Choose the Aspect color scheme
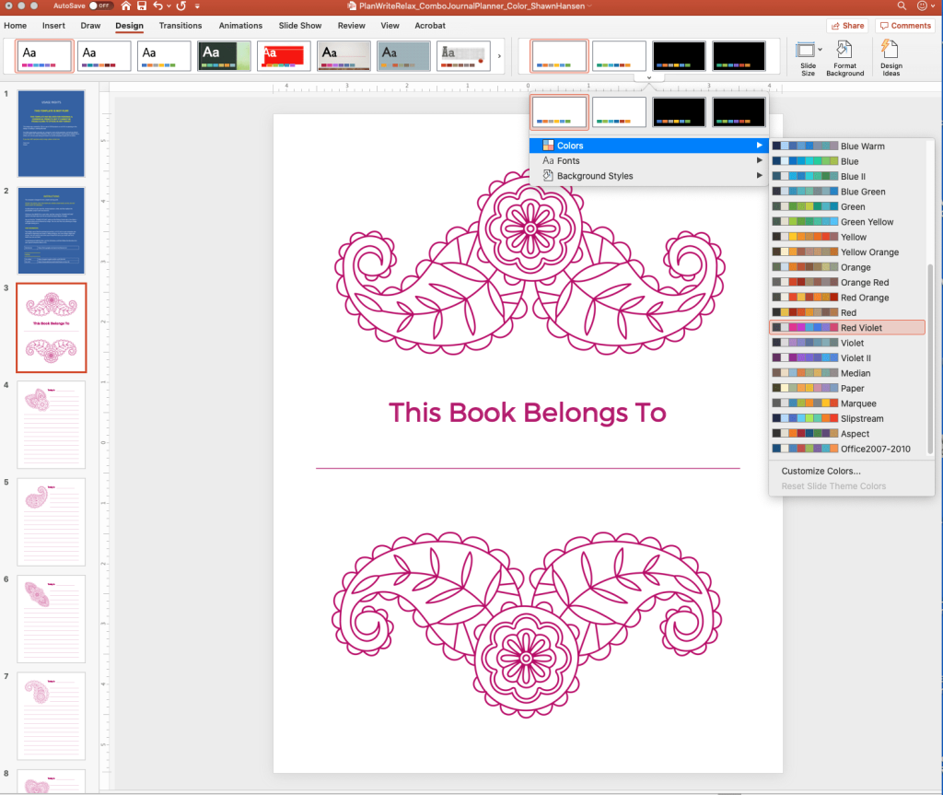The height and width of the screenshot is (795, 943). pyautogui.click(x=847, y=433)
